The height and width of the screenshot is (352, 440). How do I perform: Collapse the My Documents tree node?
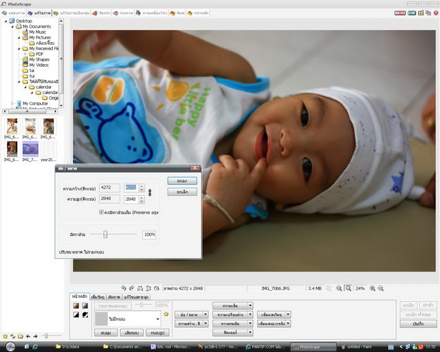tap(12, 27)
